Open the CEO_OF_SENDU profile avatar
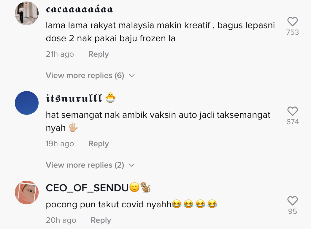The width and height of the screenshot is (311, 229). pyautogui.click(x=27, y=193)
